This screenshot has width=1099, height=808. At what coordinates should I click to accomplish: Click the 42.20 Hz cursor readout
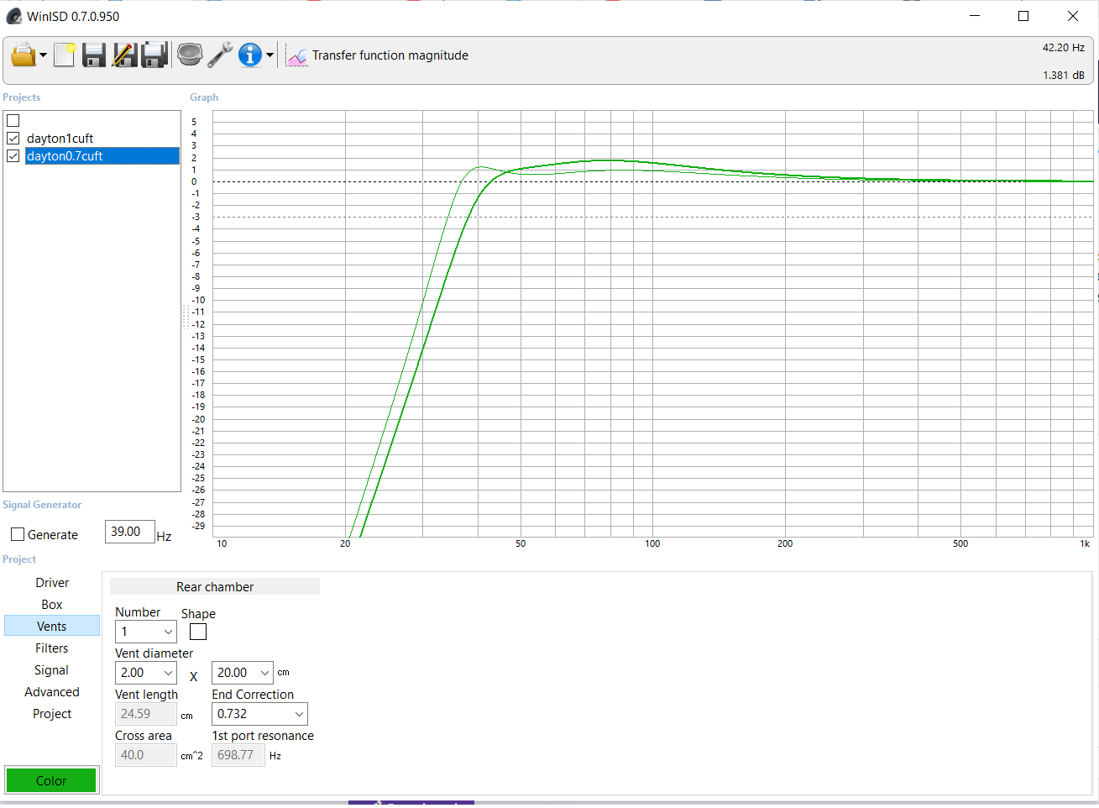click(1063, 48)
